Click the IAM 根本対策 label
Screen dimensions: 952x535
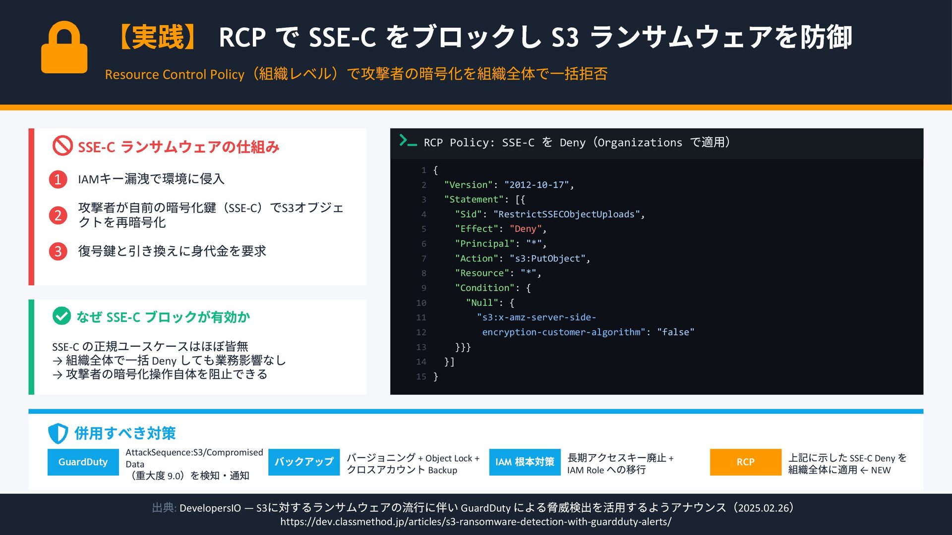[x=525, y=462]
